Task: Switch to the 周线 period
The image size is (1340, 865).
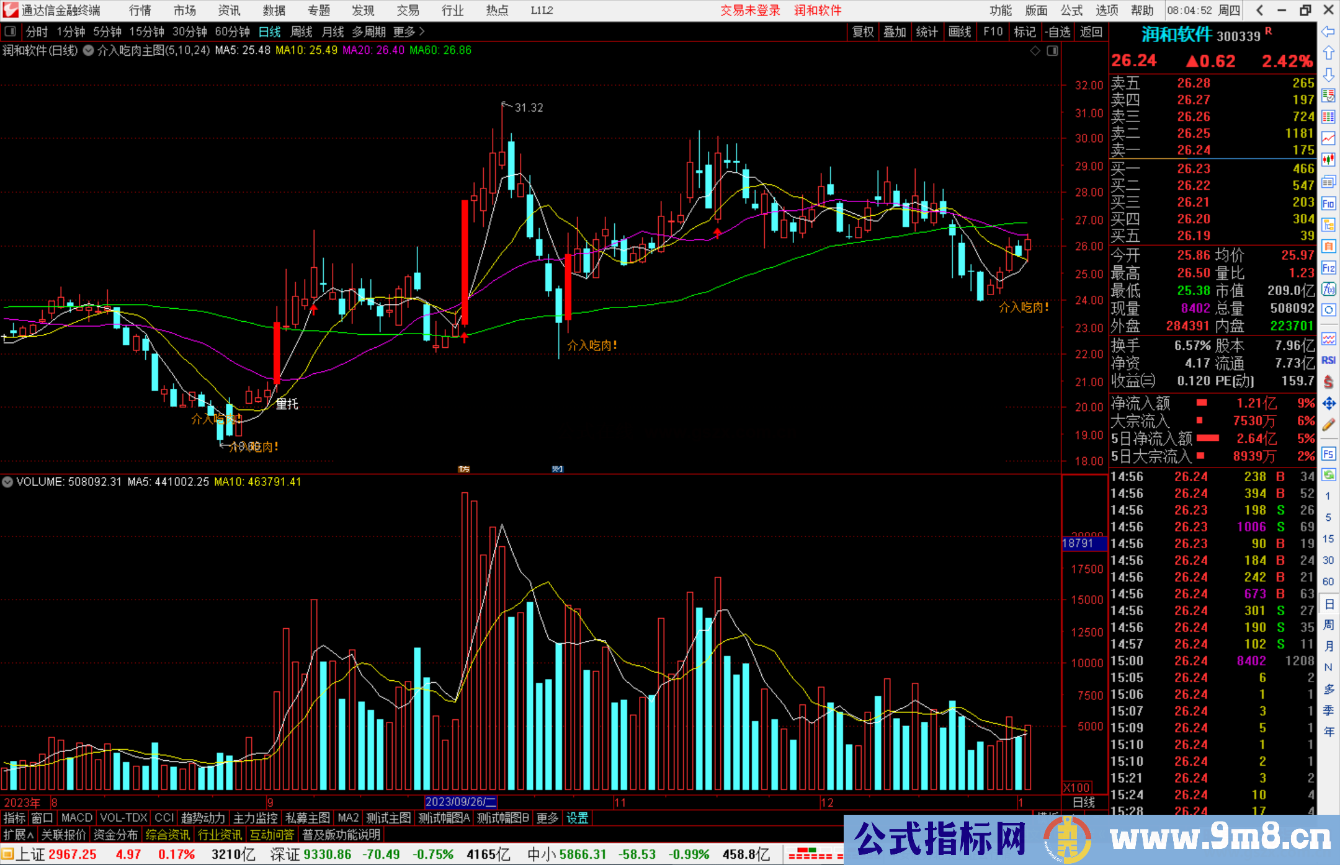Action: pyautogui.click(x=301, y=32)
